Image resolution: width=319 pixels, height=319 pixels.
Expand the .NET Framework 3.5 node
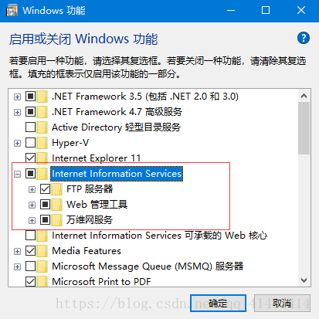pyautogui.click(x=17, y=97)
